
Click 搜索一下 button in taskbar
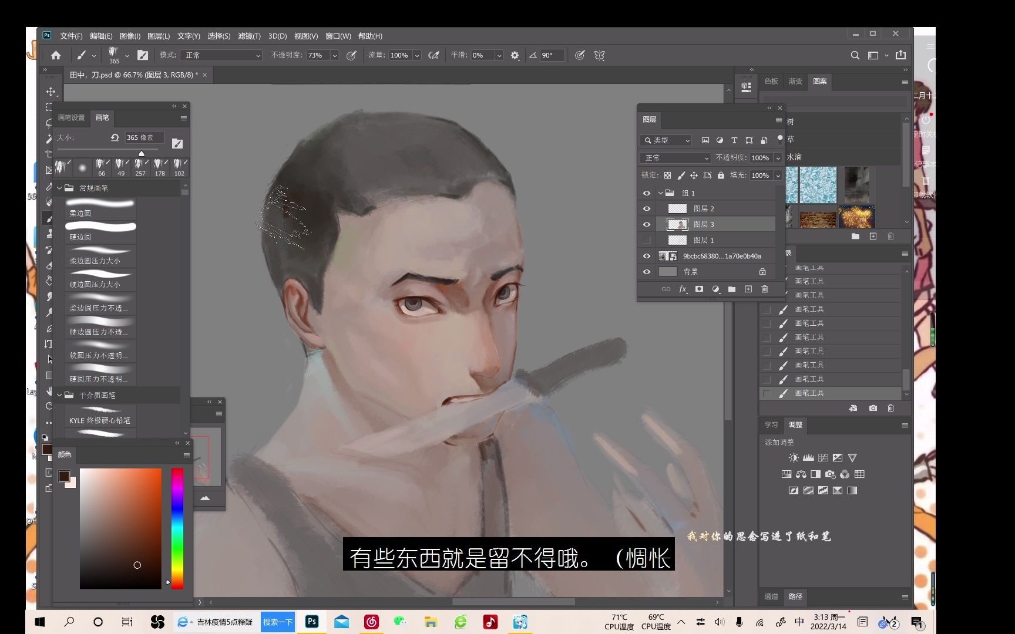coord(277,622)
